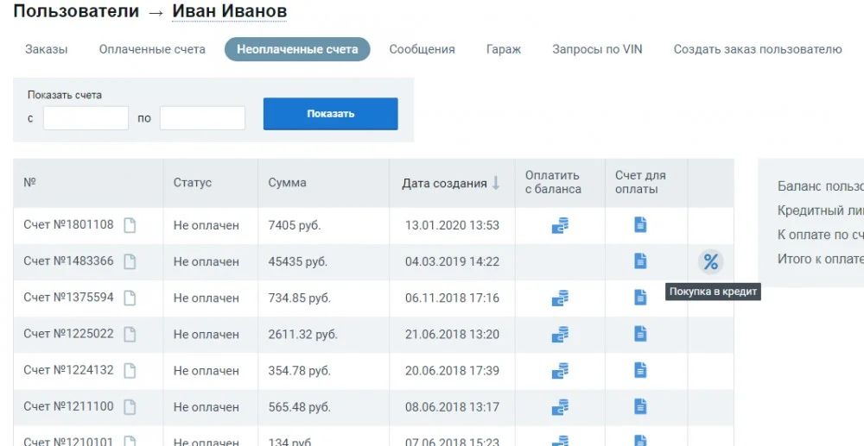864x446 pixels.
Task: Click the date 13.01.2020 13:53
Action: pyautogui.click(x=453, y=225)
